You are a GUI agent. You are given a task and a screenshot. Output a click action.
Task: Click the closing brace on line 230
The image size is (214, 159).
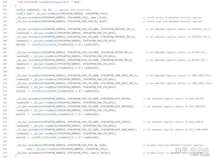click(x=16, y=157)
